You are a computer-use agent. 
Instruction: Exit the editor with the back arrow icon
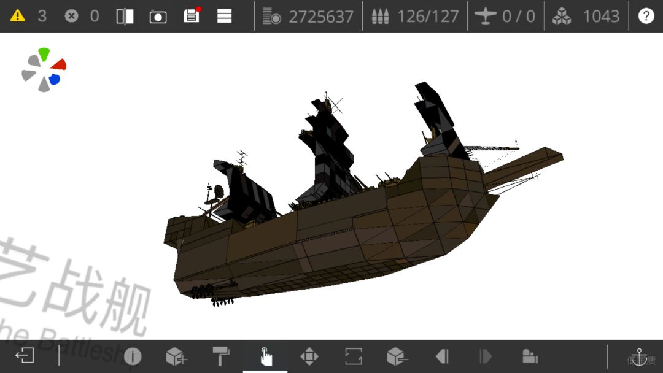[x=25, y=356]
